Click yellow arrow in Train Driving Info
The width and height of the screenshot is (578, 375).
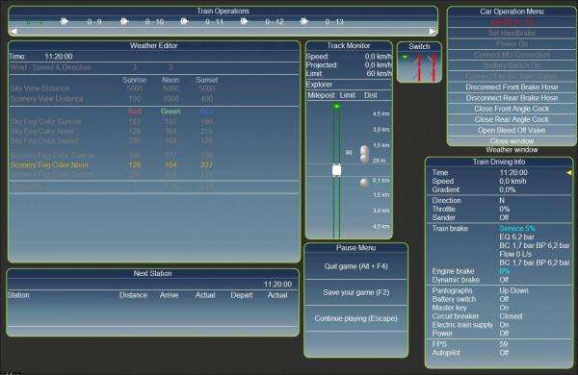[568, 172]
